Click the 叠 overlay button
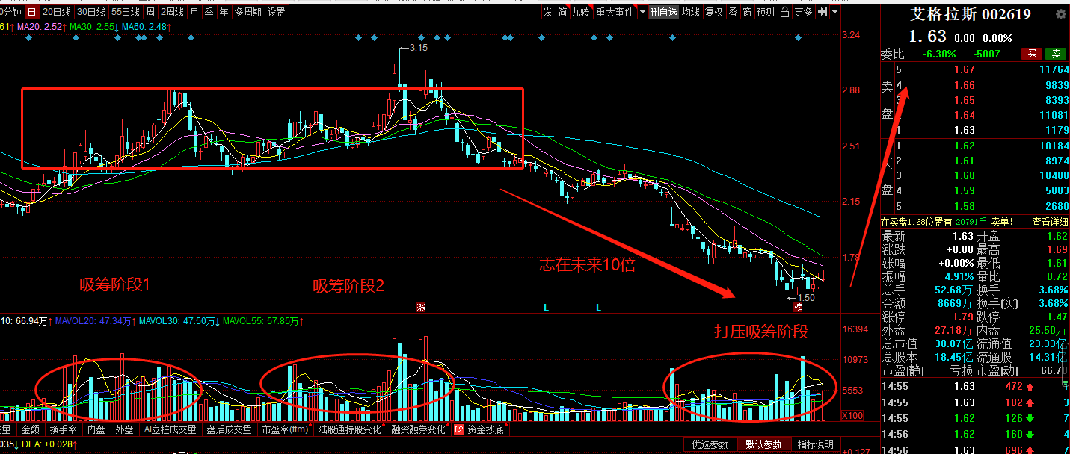Image resolution: width=1070 pixels, height=454 pixels. click(733, 12)
